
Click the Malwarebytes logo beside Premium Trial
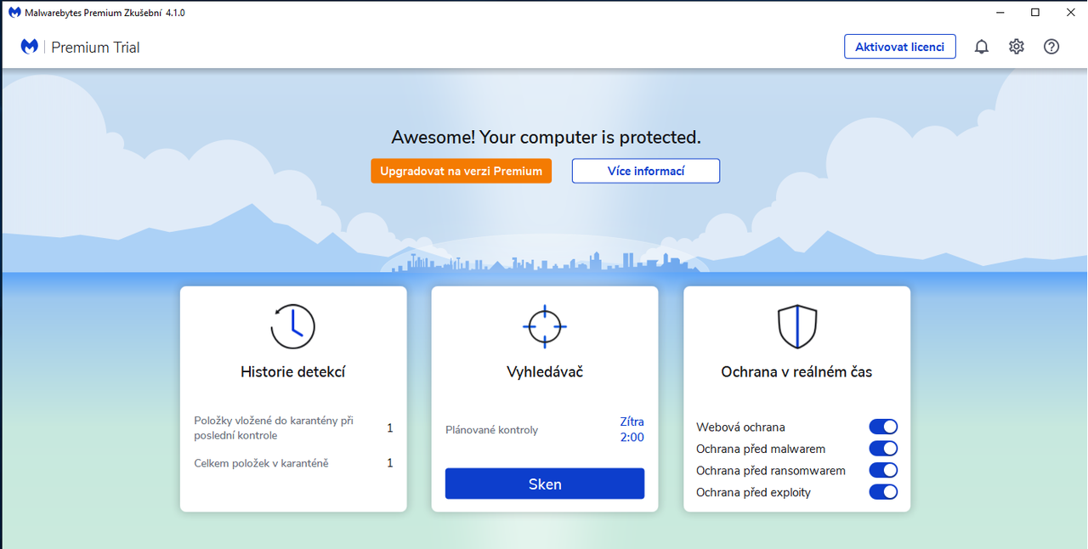pos(30,47)
